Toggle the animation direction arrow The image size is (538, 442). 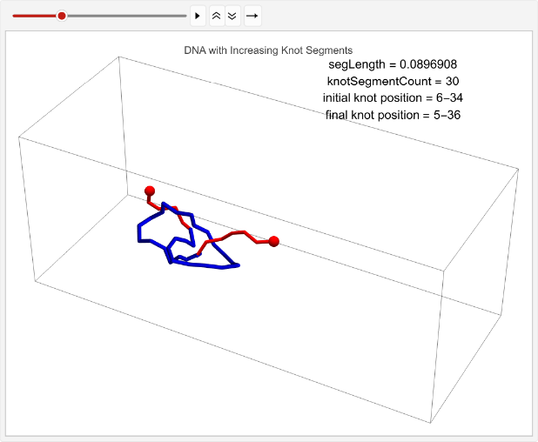tap(252, 16)
